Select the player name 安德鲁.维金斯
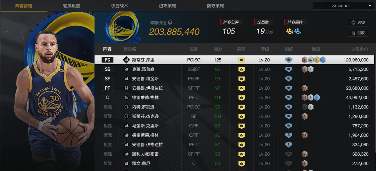This screenshot has height=171, width=376. click(x=145, y=79)
